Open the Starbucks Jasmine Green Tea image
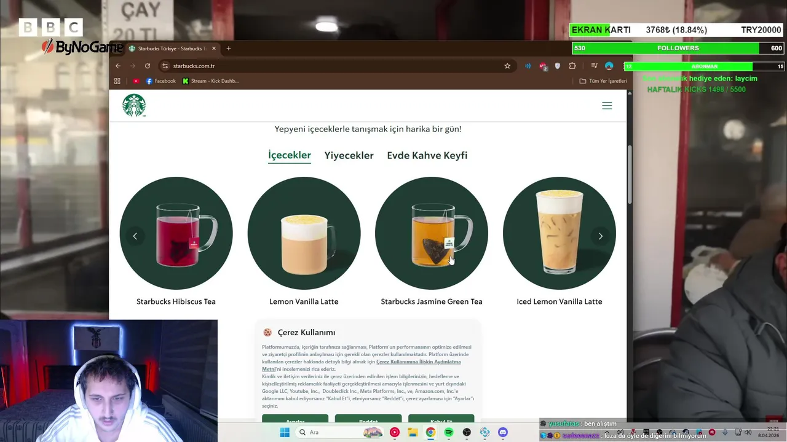787x442 pixels. (x=432, y=233)
